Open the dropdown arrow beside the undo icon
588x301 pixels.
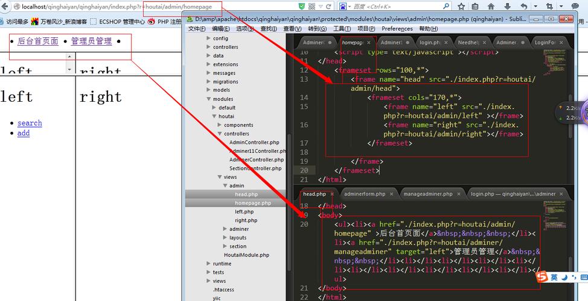pyautogui.click(x=535, y=7)
